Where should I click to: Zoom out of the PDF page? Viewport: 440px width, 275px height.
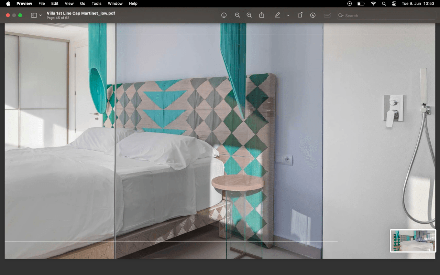tap(238, 15)
